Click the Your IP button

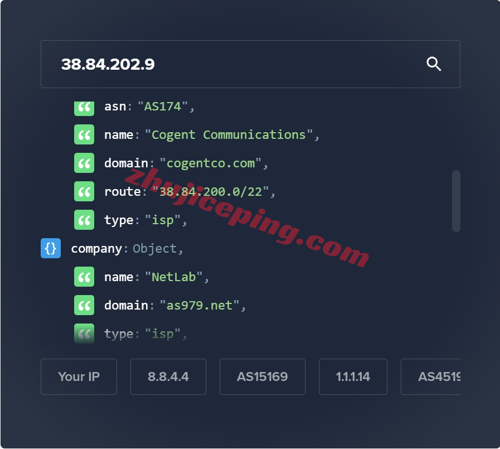[79, 377]
